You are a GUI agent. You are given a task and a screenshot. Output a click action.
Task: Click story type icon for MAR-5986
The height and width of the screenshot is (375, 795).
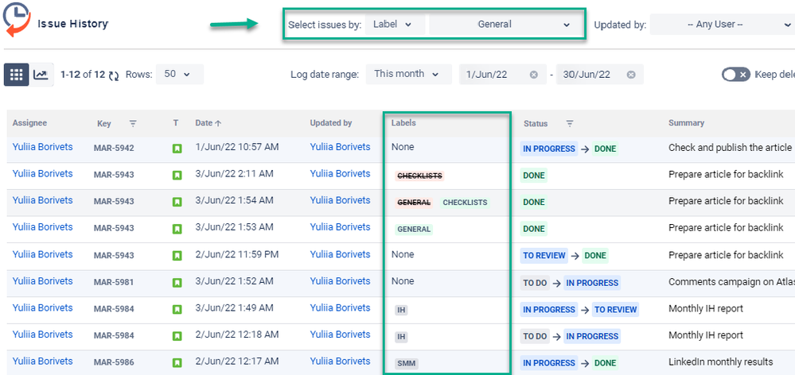coord(177,363)
